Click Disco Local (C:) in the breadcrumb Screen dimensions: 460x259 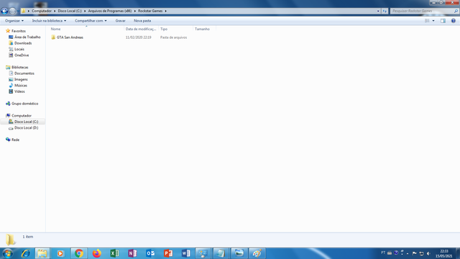pyautogui.click(x=70, y=11)
